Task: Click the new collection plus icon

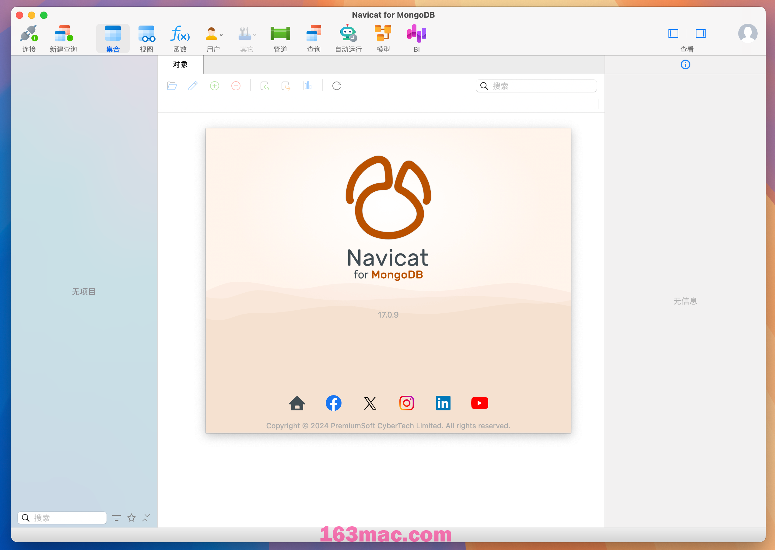Action: point(215,86)
